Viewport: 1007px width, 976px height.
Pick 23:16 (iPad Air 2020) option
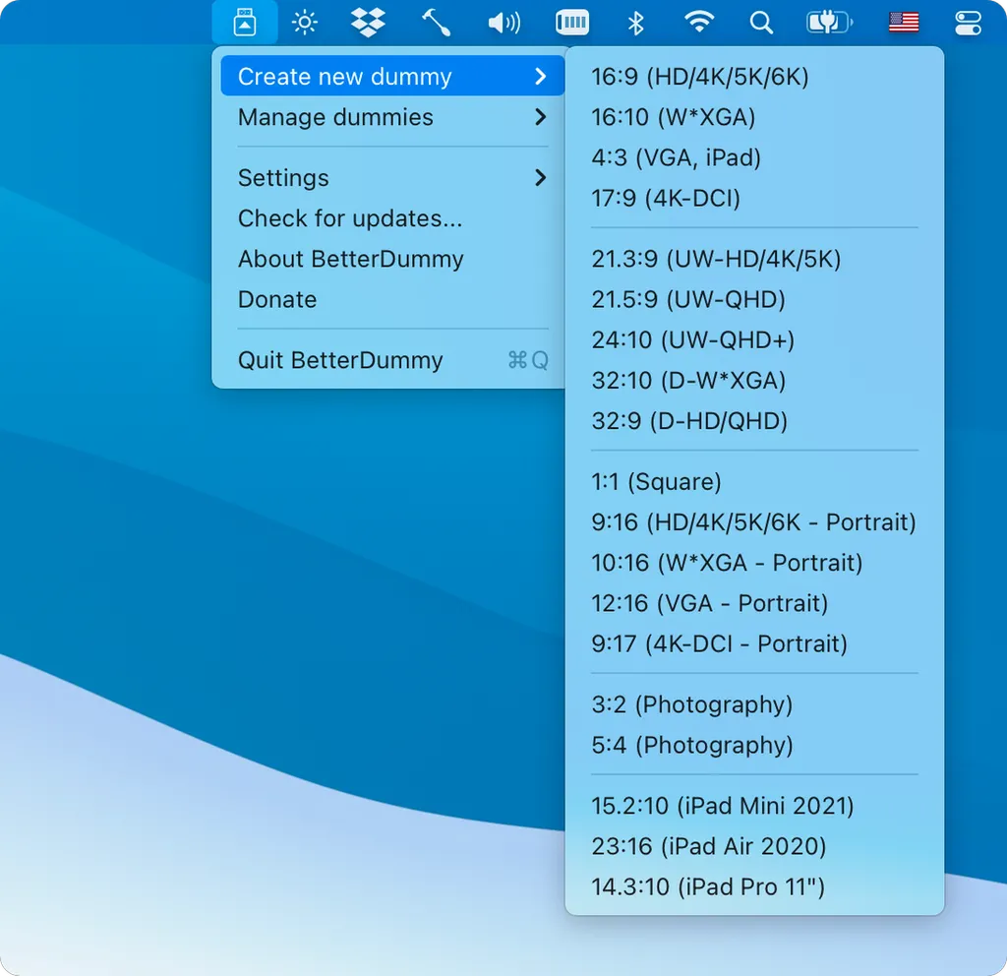(708, 846)
